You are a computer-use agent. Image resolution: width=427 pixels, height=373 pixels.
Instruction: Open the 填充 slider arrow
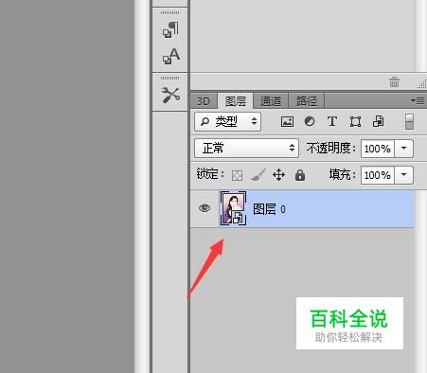pos(403,175)
